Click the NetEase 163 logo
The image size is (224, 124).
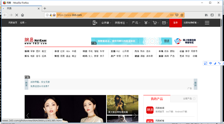(36, 41)
